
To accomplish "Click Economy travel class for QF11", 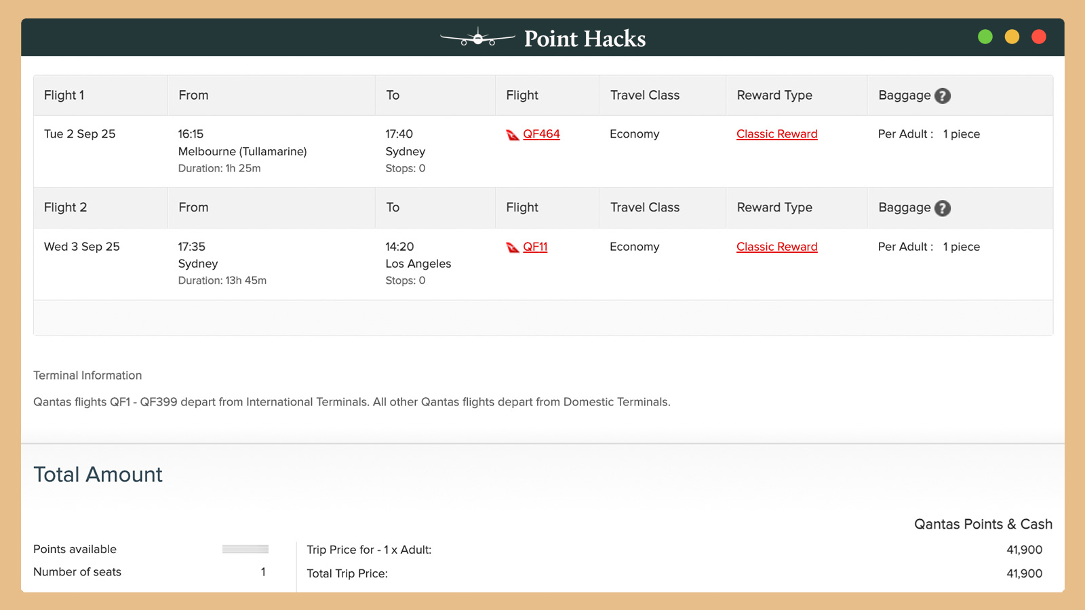I will (635, 247).
